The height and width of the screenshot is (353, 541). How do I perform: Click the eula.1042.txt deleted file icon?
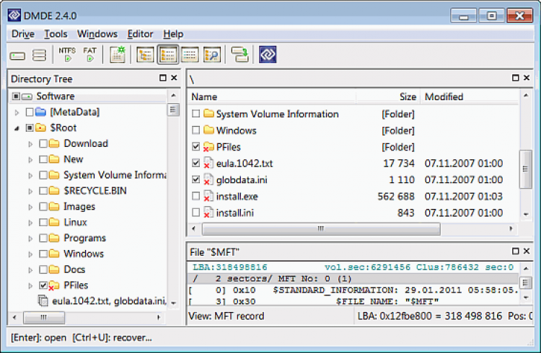(208, 163)
